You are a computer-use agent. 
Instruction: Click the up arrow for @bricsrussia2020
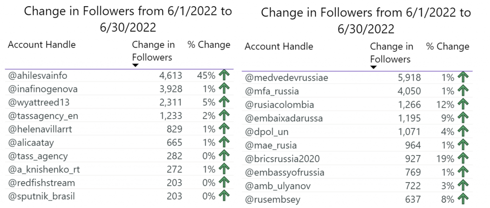coord(463,159)
